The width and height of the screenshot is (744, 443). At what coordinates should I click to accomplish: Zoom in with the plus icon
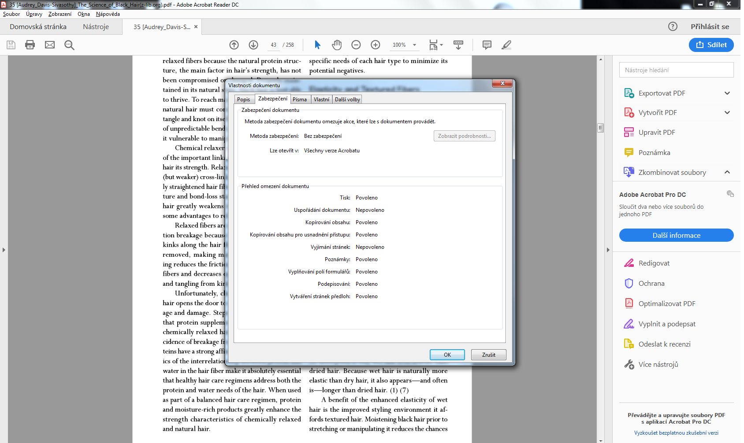coord(376,45)
